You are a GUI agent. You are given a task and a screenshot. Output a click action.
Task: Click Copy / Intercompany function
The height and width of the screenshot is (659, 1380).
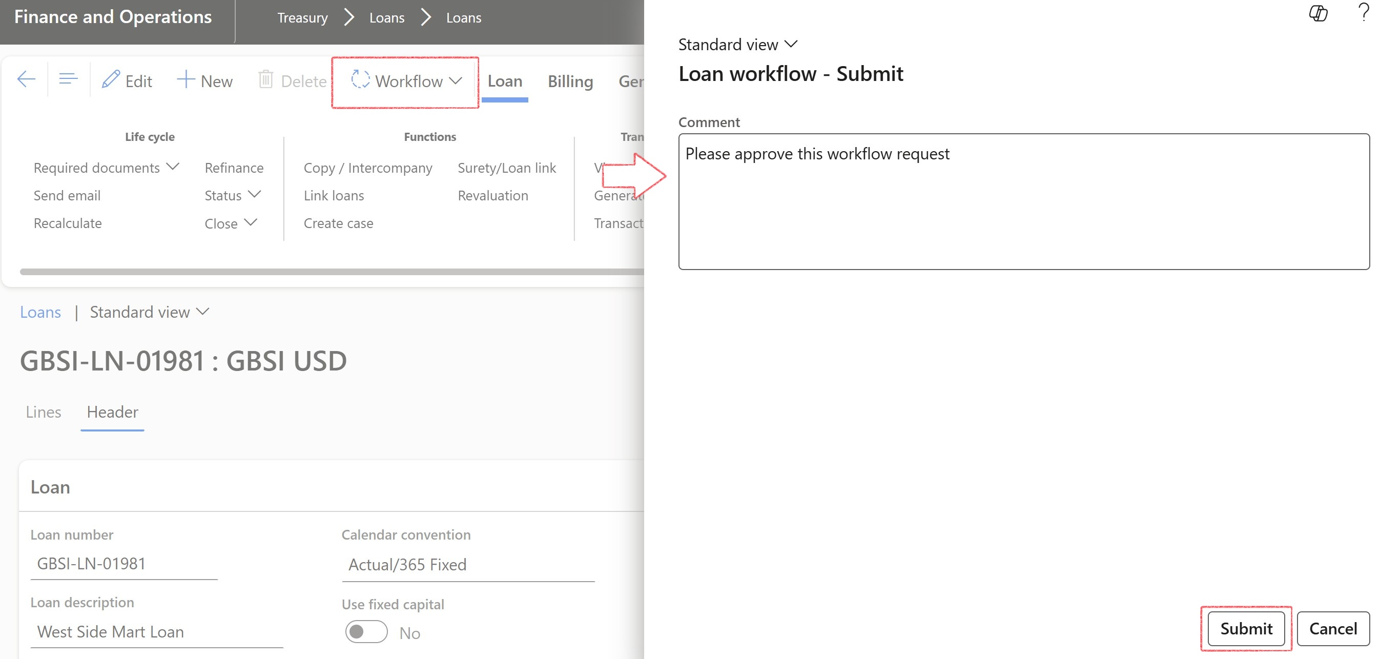click(x=368, y=168)
